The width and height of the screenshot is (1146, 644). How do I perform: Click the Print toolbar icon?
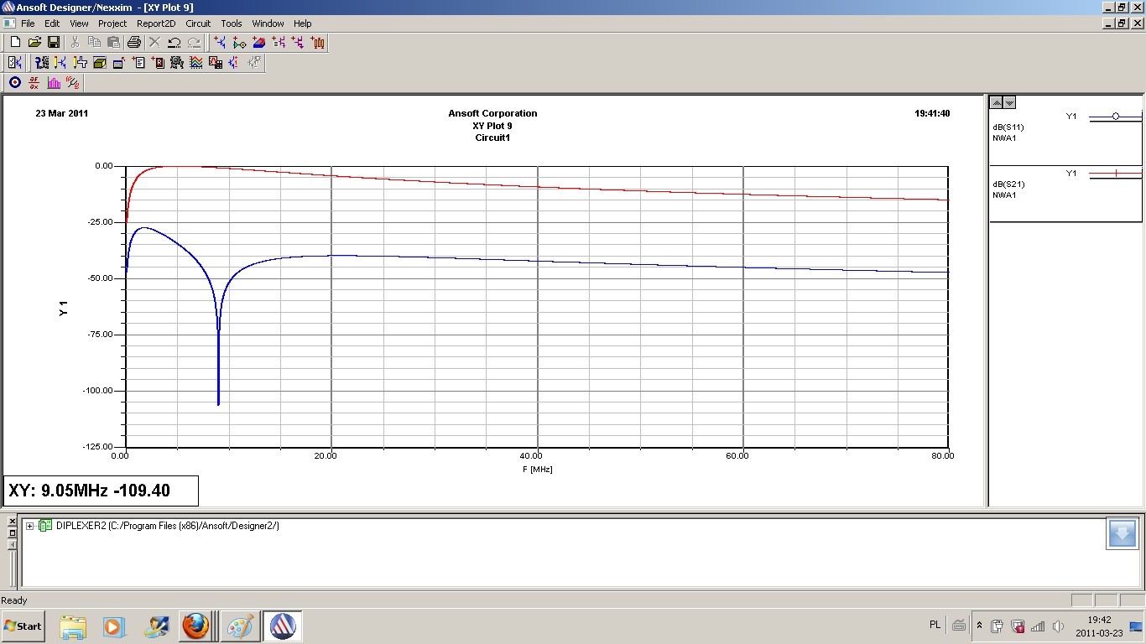(x=133, y=42)
